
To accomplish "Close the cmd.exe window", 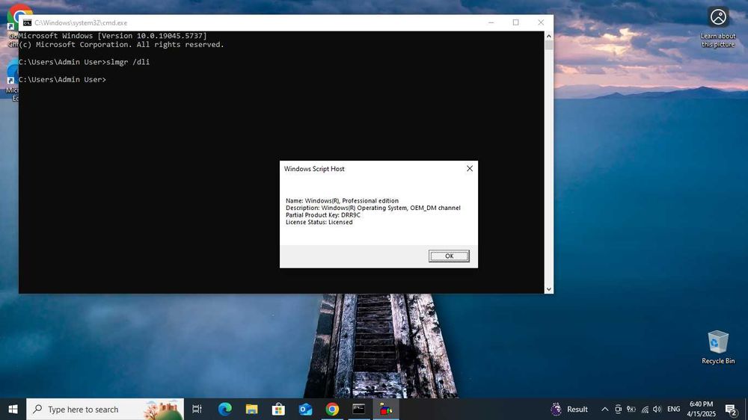I will point(541,22).
